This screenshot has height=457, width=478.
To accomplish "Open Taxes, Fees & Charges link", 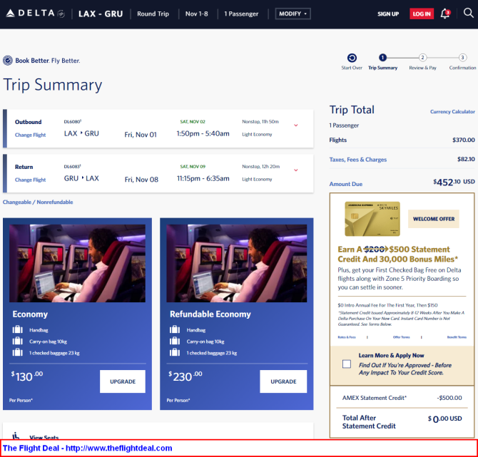I will point(358,159).
